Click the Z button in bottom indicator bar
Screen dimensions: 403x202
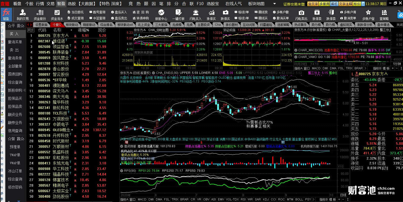(x=348, y=199)
